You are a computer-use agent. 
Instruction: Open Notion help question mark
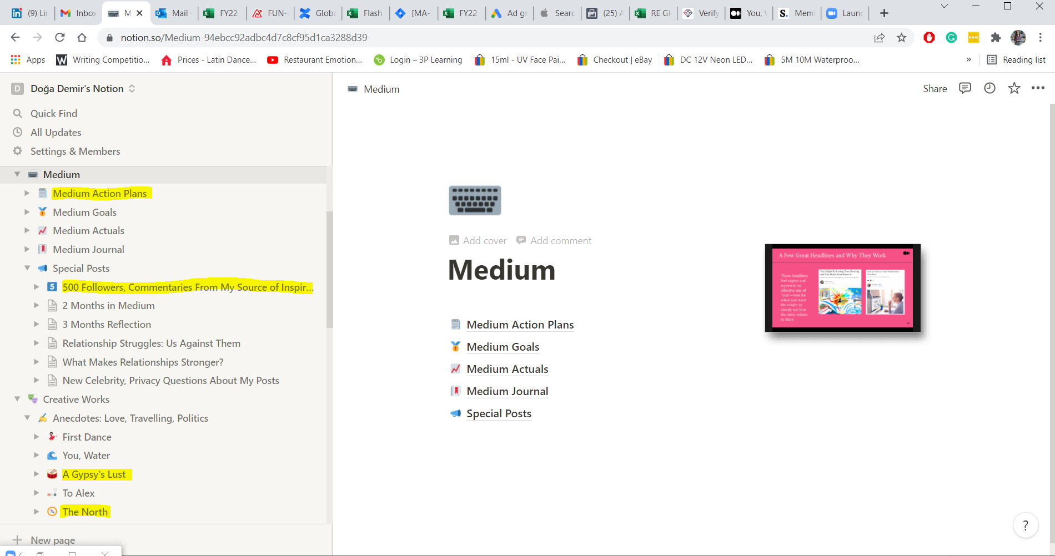[x=1026, y=525]
